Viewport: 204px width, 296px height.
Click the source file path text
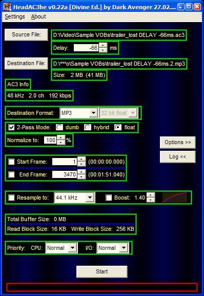coord(119,35)
